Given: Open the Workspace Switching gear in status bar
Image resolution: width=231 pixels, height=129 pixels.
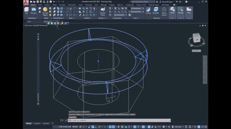Looking at the screenshot, I should [x=164, y=127].
